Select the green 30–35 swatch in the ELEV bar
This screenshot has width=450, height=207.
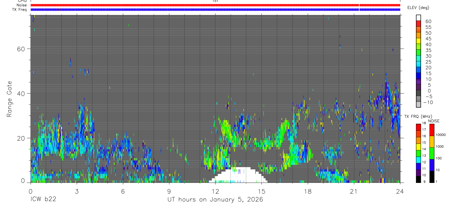tap(418, 53)
